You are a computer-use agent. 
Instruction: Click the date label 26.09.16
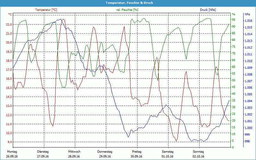12,156
